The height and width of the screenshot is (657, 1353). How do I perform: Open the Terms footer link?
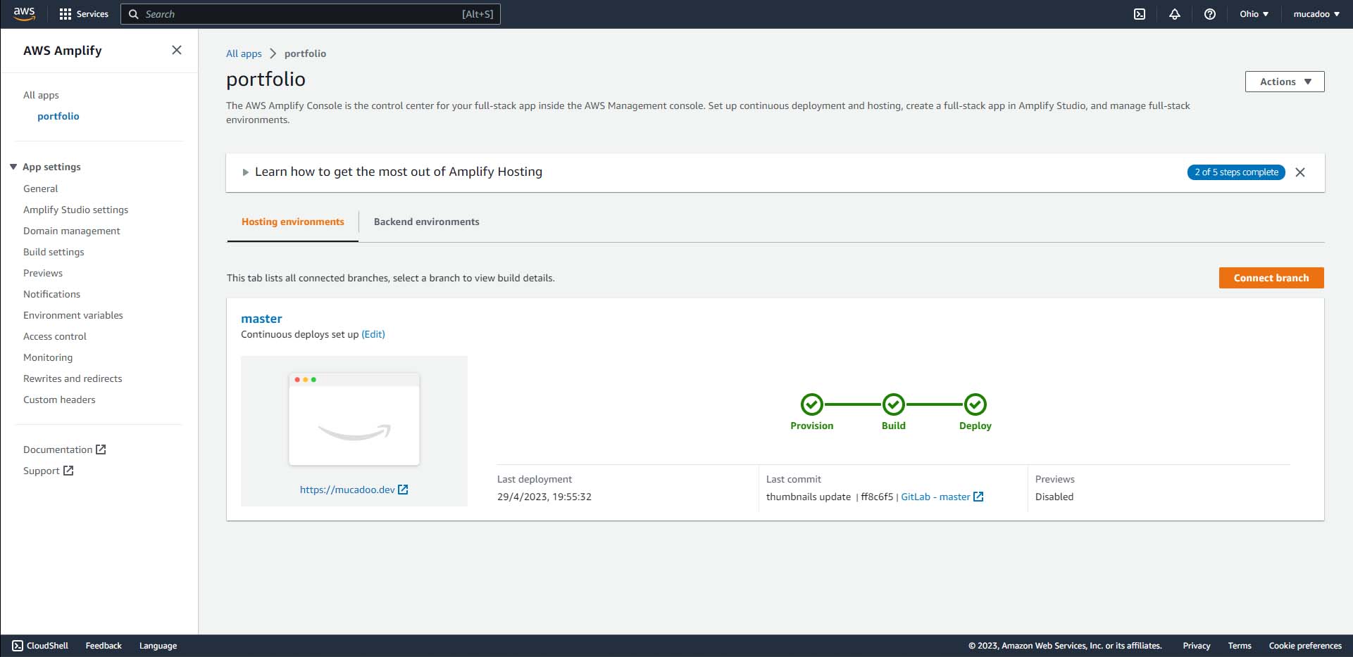pos(1240,646)
